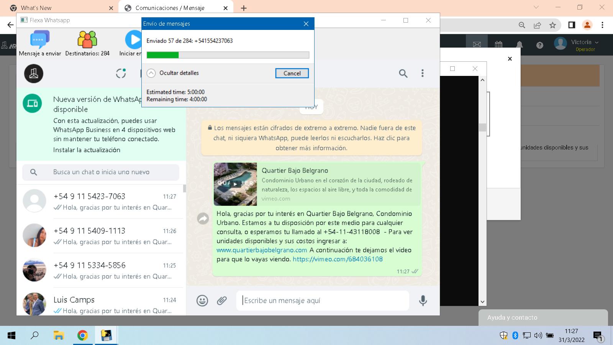Close the Envío de mensajes dialog
This screenshot has height=345, width=613.
306,24
